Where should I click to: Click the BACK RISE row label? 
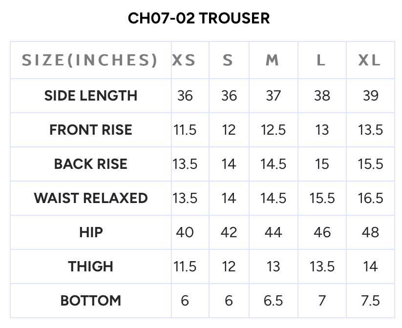(91, 164)
